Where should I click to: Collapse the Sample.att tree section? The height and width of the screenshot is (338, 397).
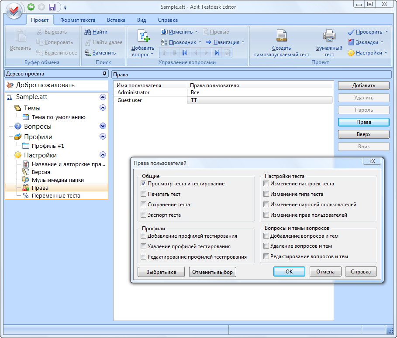tap(103, 97)
